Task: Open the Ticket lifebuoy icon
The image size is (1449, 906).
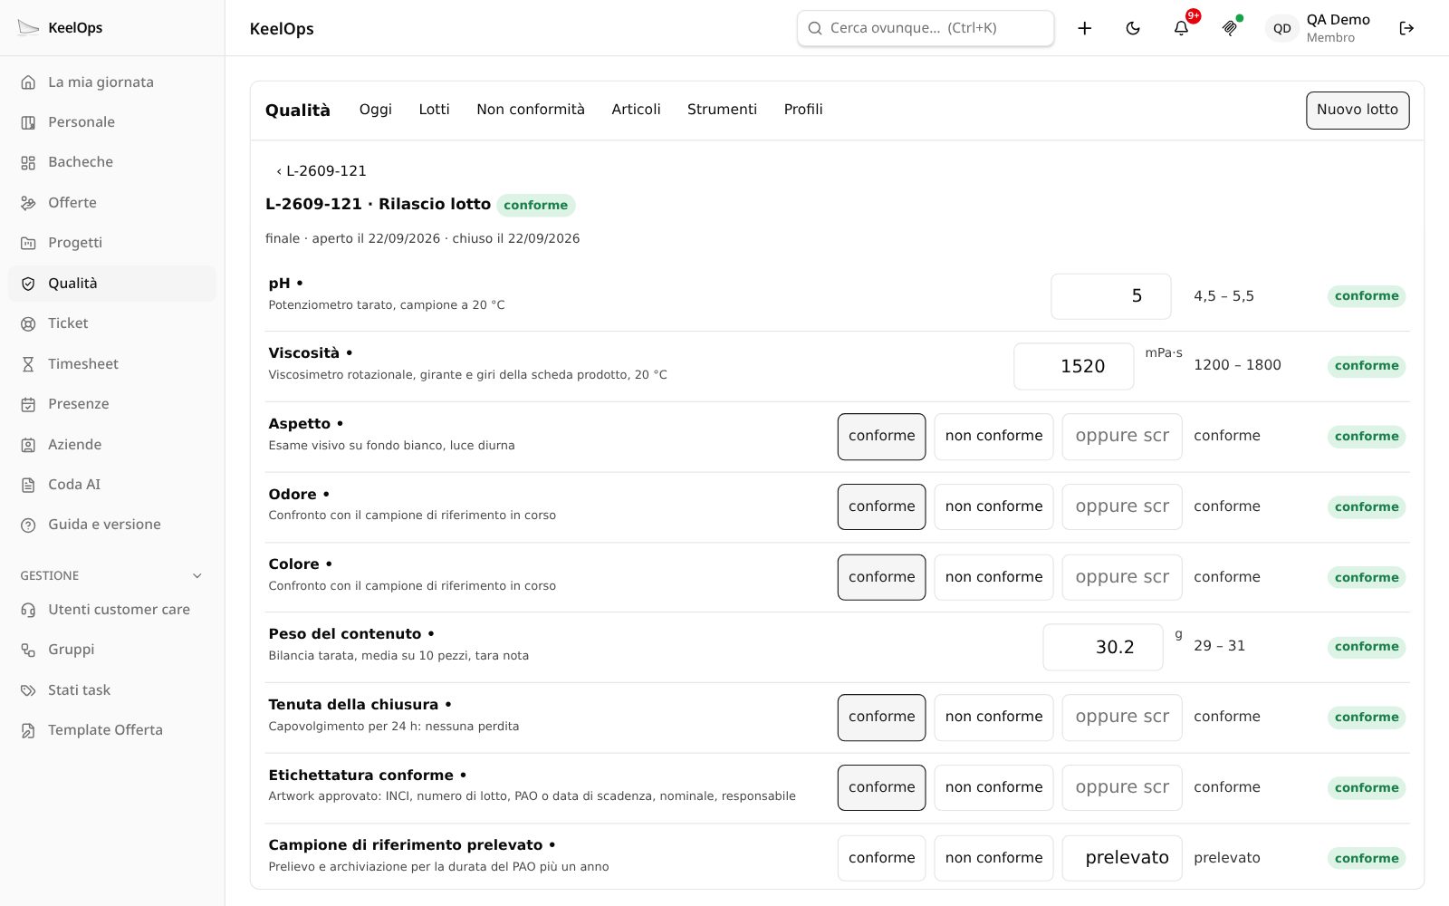Action: (x=28, y=323)
